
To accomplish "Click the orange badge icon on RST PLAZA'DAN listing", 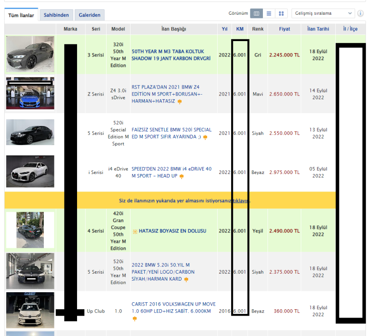I will point(179,102).
